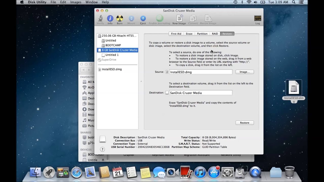Open Calendar from the Dock

118,172
